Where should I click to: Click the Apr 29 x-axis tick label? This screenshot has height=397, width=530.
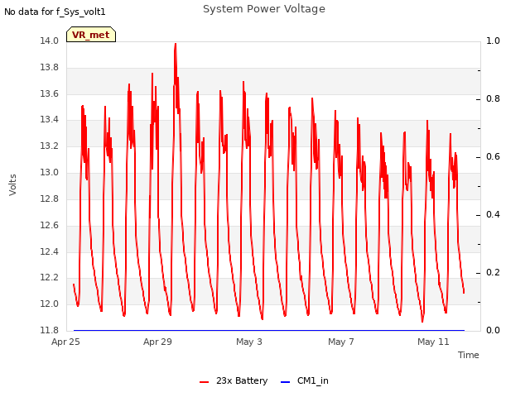click(157, 342)
